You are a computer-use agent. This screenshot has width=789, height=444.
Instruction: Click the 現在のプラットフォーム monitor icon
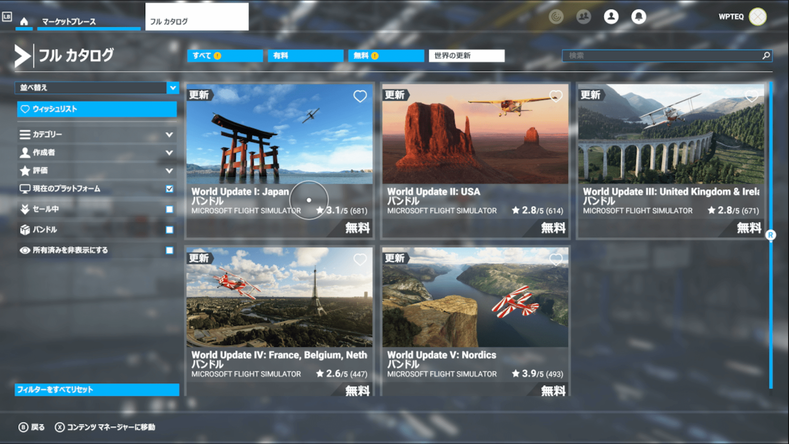tap(25, 189)
